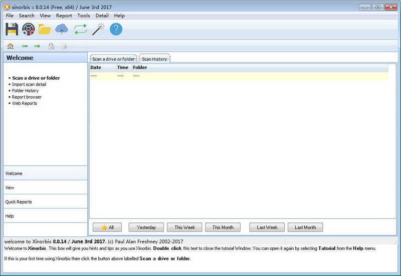Sort by the Time column header
This screenshot has width=401, height=276.
point(123,68)
